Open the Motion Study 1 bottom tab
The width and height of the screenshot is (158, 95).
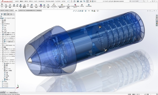pos(13,93)
